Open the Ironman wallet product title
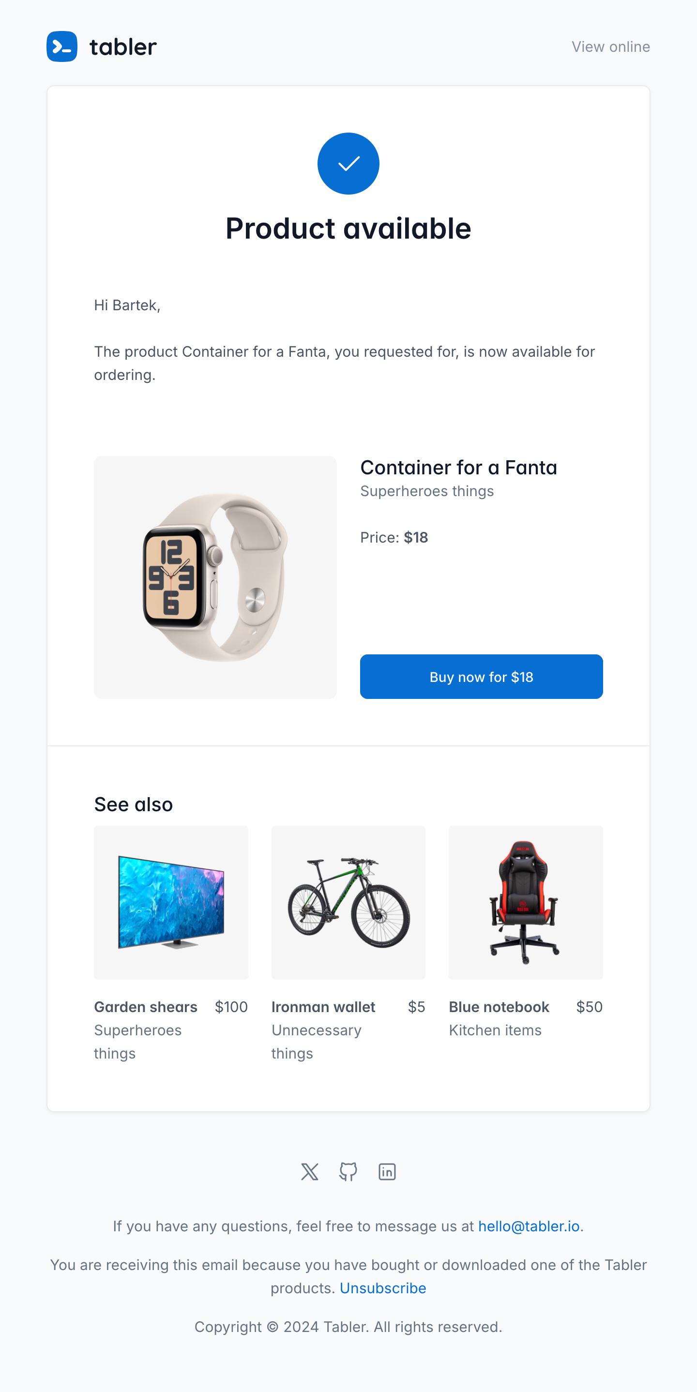This screenshot has width=697, height=1392. (323, 1007)
